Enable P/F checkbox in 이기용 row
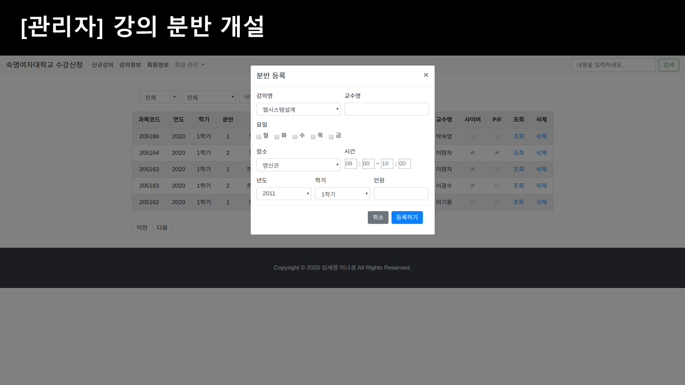Screen dimensions: 685x385 [x=497, y=202]
